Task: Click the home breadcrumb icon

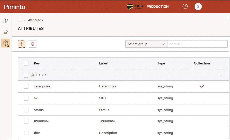Action: pos(19,20)
